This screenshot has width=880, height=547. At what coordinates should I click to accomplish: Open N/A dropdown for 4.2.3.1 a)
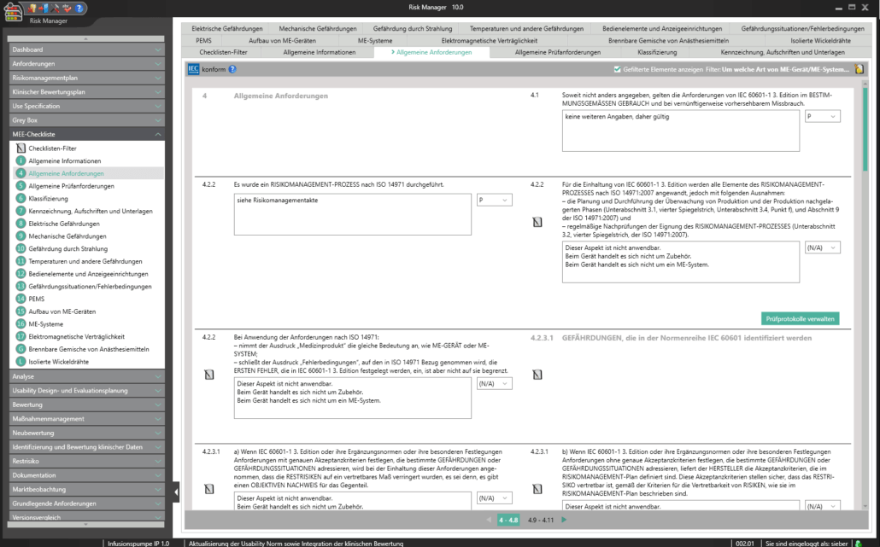[494, 498]
